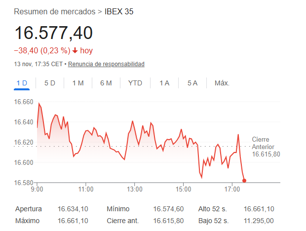Screen dimensions: 306x231
Task: Click the Bajo 52 s. value 11.295,00
Action: [x=259, y=220]
